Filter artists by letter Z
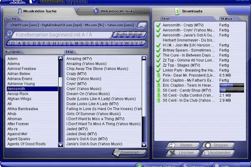 click(141, 43)
